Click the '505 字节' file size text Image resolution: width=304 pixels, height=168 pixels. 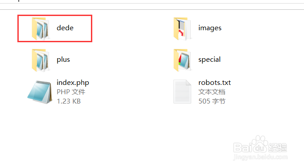click(212, 101)
